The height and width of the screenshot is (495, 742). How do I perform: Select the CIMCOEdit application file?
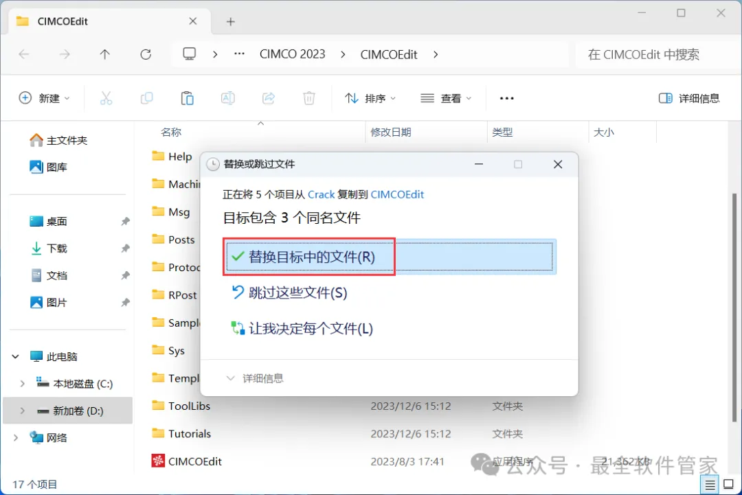pos(186,461)
